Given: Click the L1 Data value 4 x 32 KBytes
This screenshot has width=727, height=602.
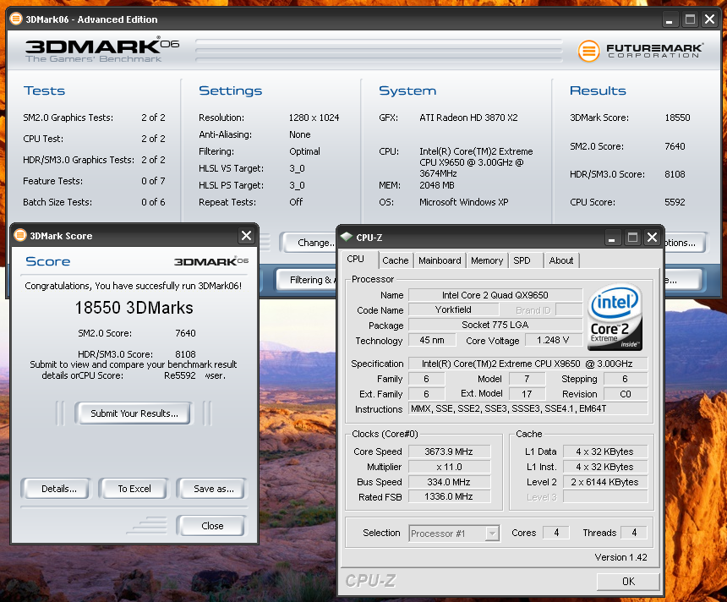Looking at the screenshot, I should coord(605,451).
